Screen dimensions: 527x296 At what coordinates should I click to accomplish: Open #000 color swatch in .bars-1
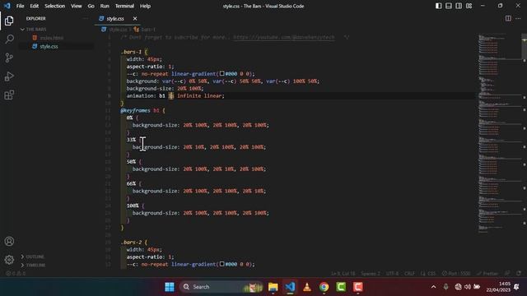tap(222, 73)
